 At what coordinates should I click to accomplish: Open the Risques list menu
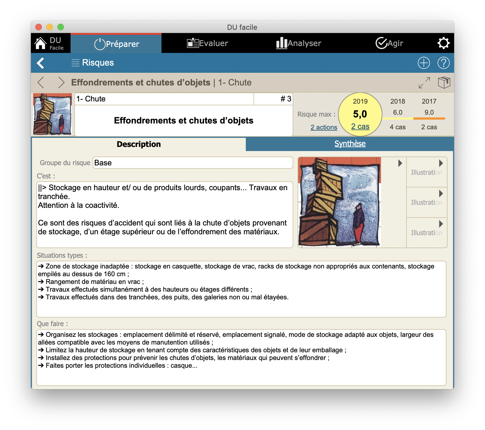click(x=75, y=63)
